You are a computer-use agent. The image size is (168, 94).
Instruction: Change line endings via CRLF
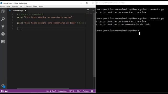click(x=78, y=91)
